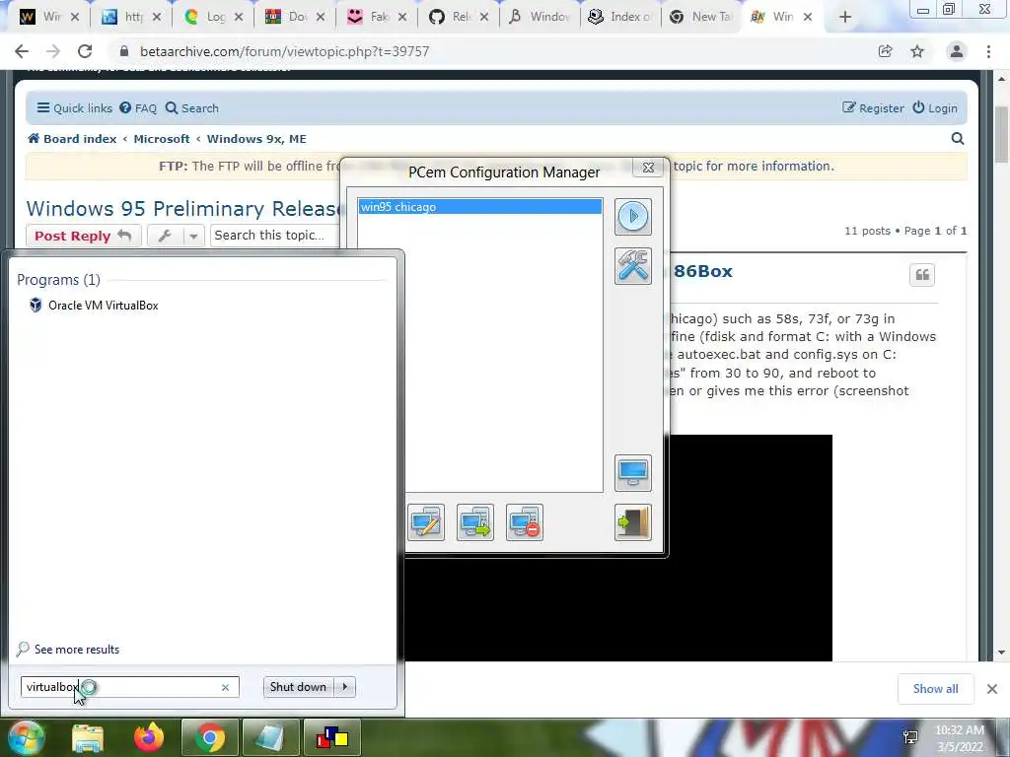Click the page vertical scrollbar thumb
Screen dimensions: 1010x757
1002,134
